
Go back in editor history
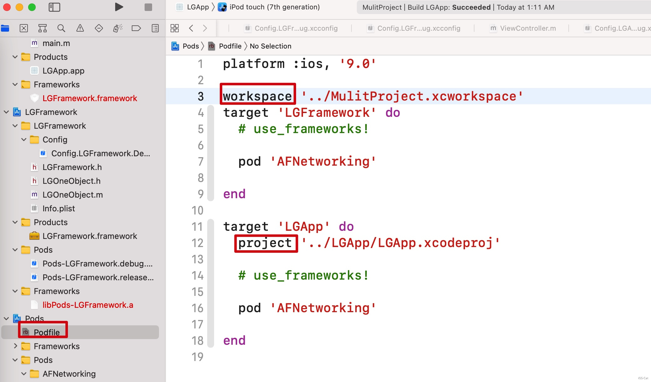pyautogui.click(x=191, y=28)
